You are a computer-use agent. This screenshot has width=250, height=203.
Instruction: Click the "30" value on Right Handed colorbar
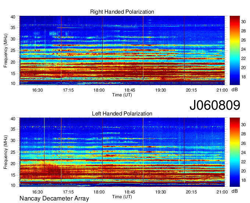tap(243, 22)
